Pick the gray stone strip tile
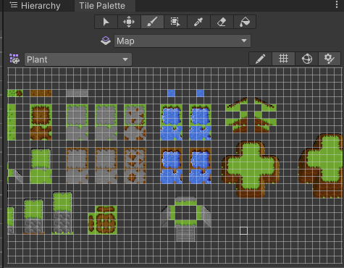 77,93
